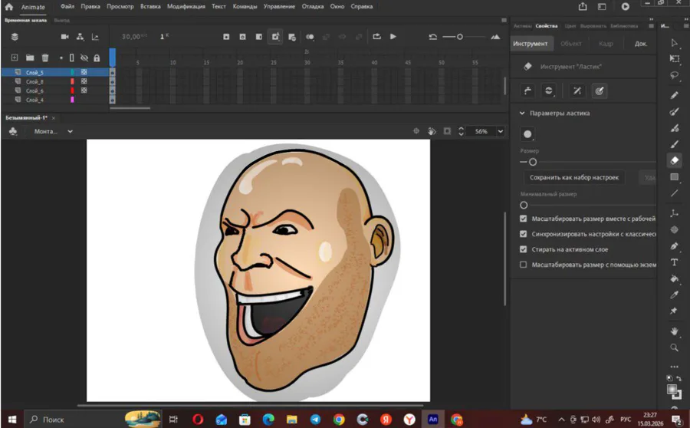Play the timeline animation

click(x=393, y=36)
